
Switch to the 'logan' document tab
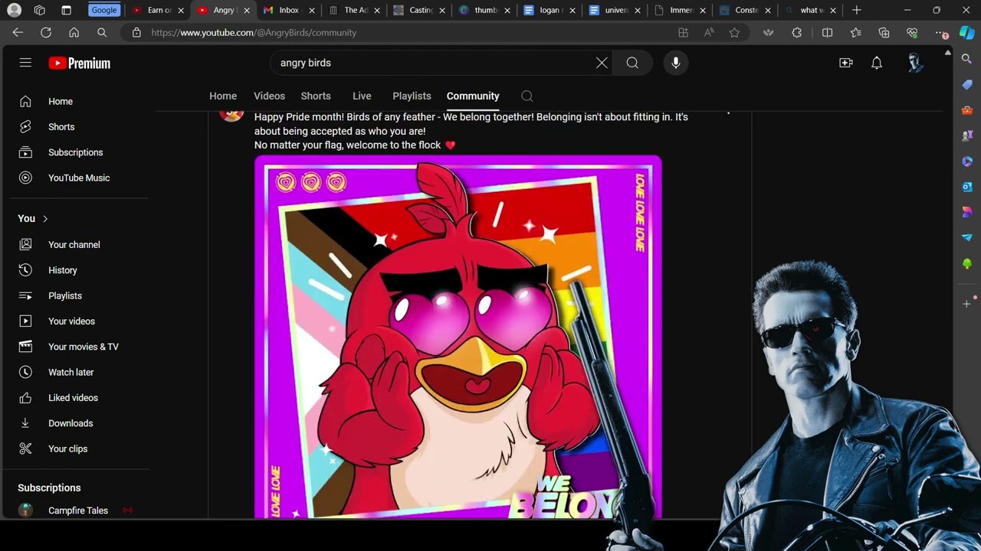550,10
